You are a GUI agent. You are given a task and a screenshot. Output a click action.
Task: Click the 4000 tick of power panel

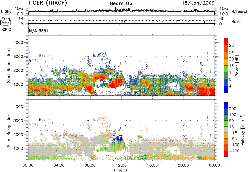[18, 43]
